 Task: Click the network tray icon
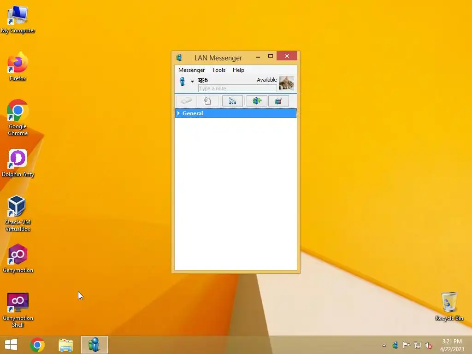418,345
